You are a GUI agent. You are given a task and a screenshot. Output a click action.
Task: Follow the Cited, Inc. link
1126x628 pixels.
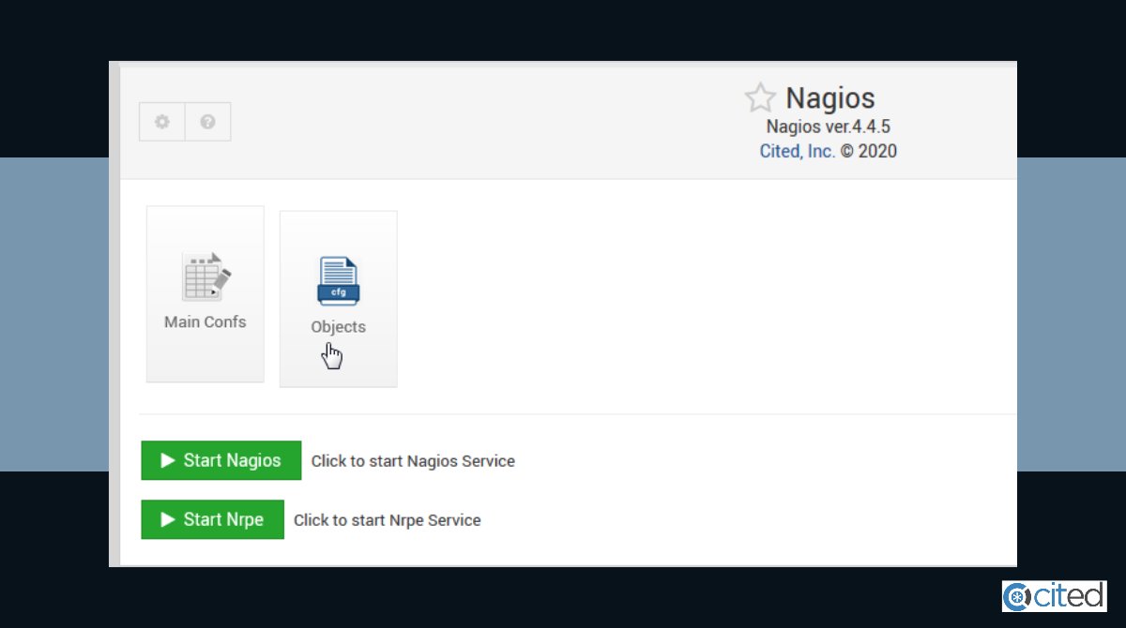[x=798, y=151]
